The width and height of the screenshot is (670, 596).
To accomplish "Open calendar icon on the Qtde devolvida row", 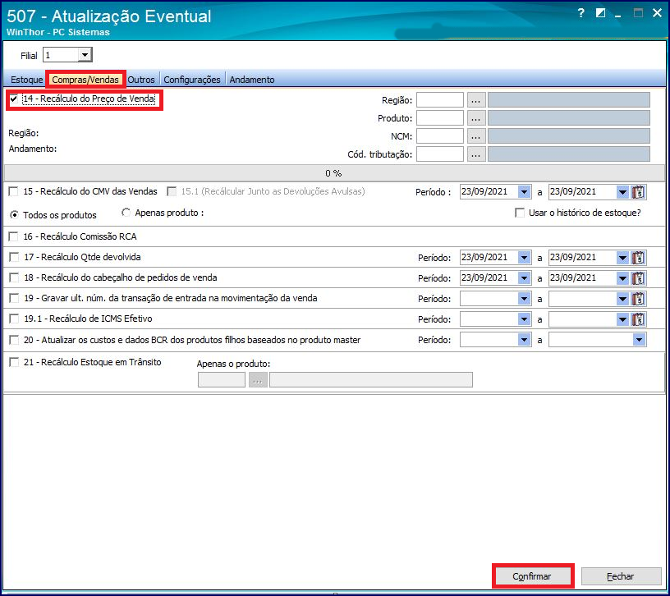I will click(x=638, y=258).
